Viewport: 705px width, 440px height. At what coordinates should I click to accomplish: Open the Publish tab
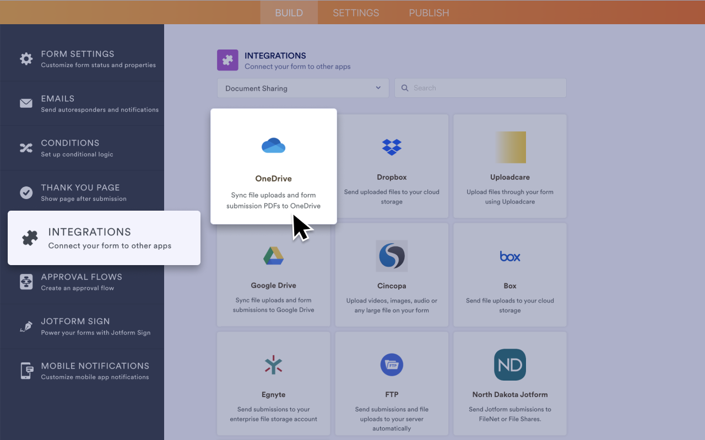coord(429,12)
